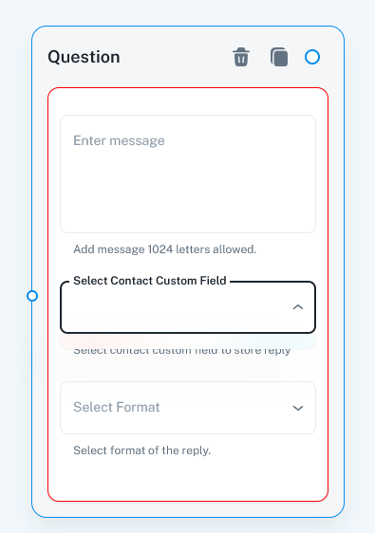
Task: Click the 'Select Contact Custom Field' floating label
Action: point(150,281)
